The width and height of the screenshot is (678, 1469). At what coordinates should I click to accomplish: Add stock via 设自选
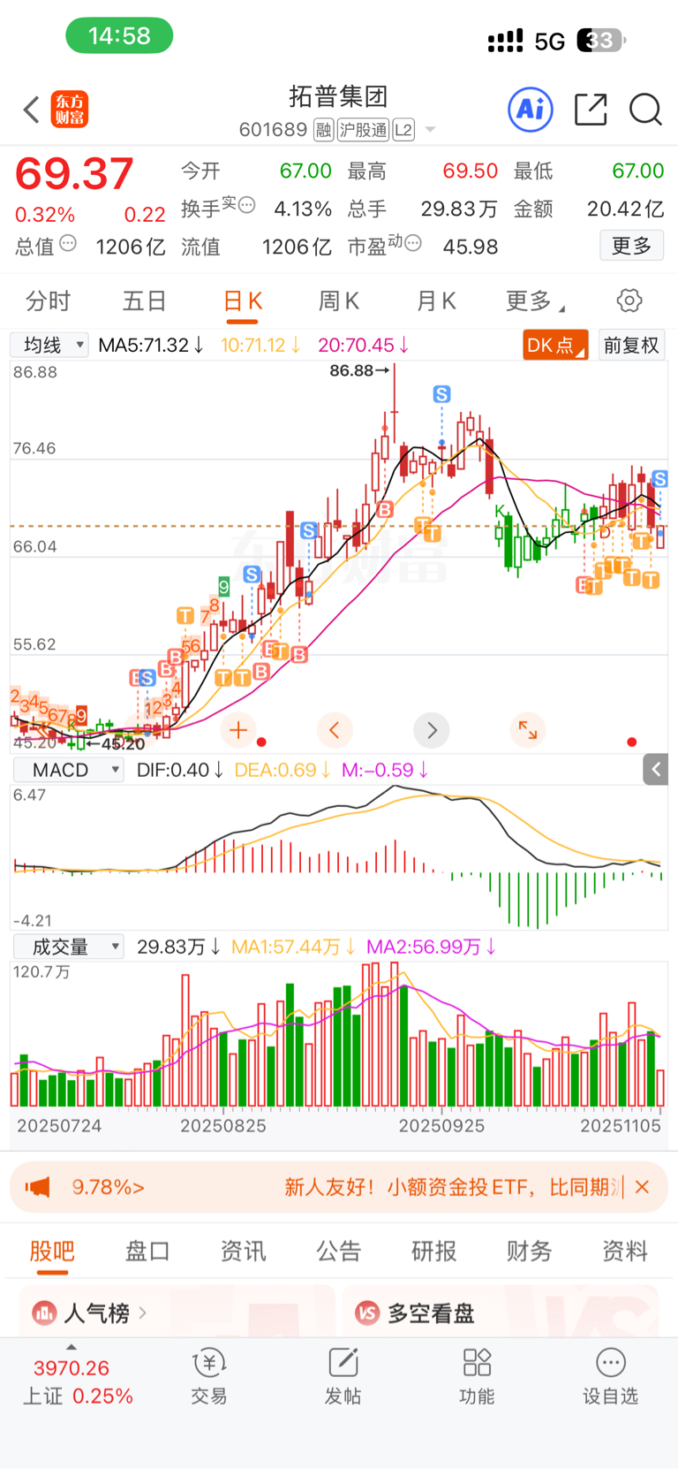(610, 1378)
